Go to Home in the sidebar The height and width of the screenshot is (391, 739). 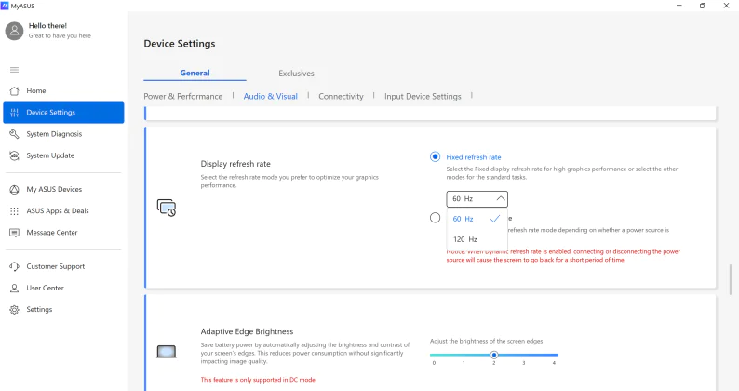click(63, 90)
